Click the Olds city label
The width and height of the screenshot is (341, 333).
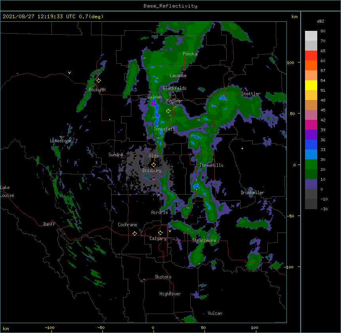point(153,156)
